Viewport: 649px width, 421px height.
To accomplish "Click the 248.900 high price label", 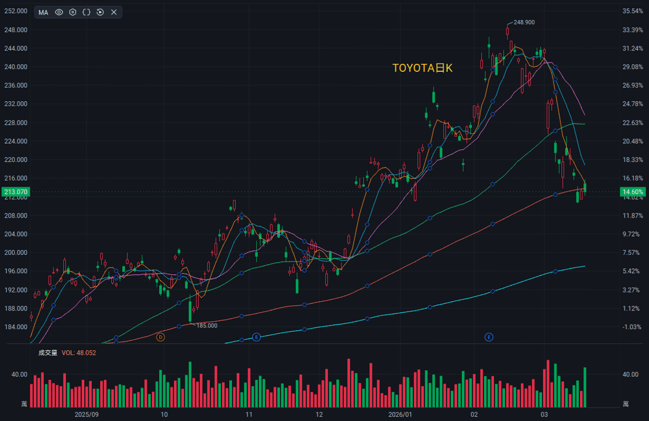I will pyautogui.click(x=524, y=22).
